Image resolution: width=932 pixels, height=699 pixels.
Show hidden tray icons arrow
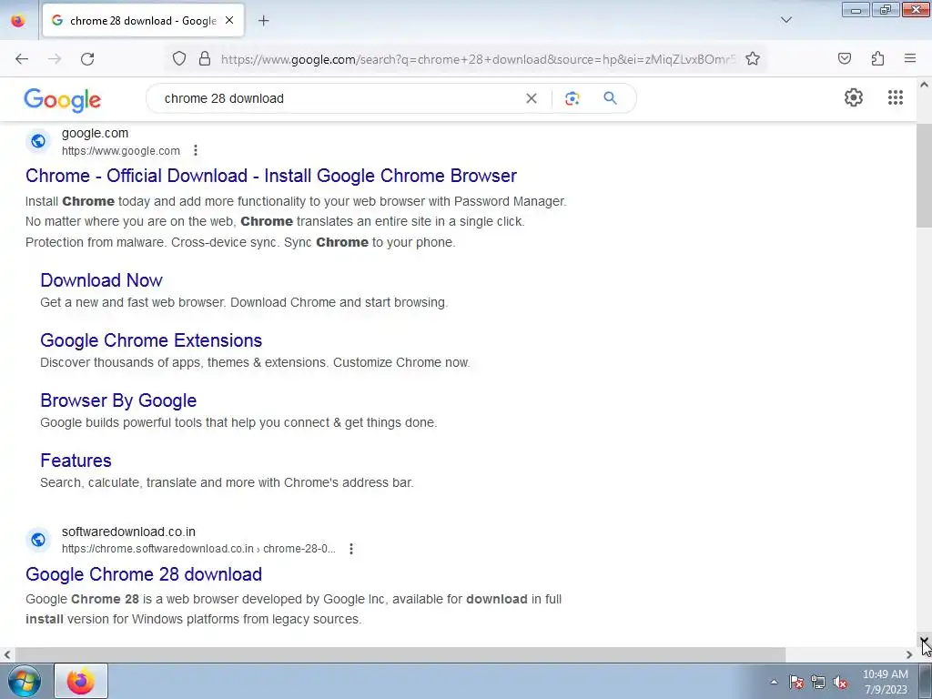[x=774, y=682]
